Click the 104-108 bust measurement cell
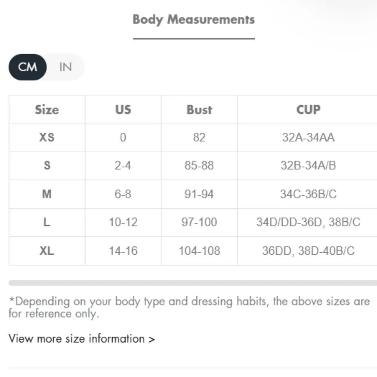Image resolution: width=377 pixels, height=377 pixels. pyautogui.click(x=199, y=251)
